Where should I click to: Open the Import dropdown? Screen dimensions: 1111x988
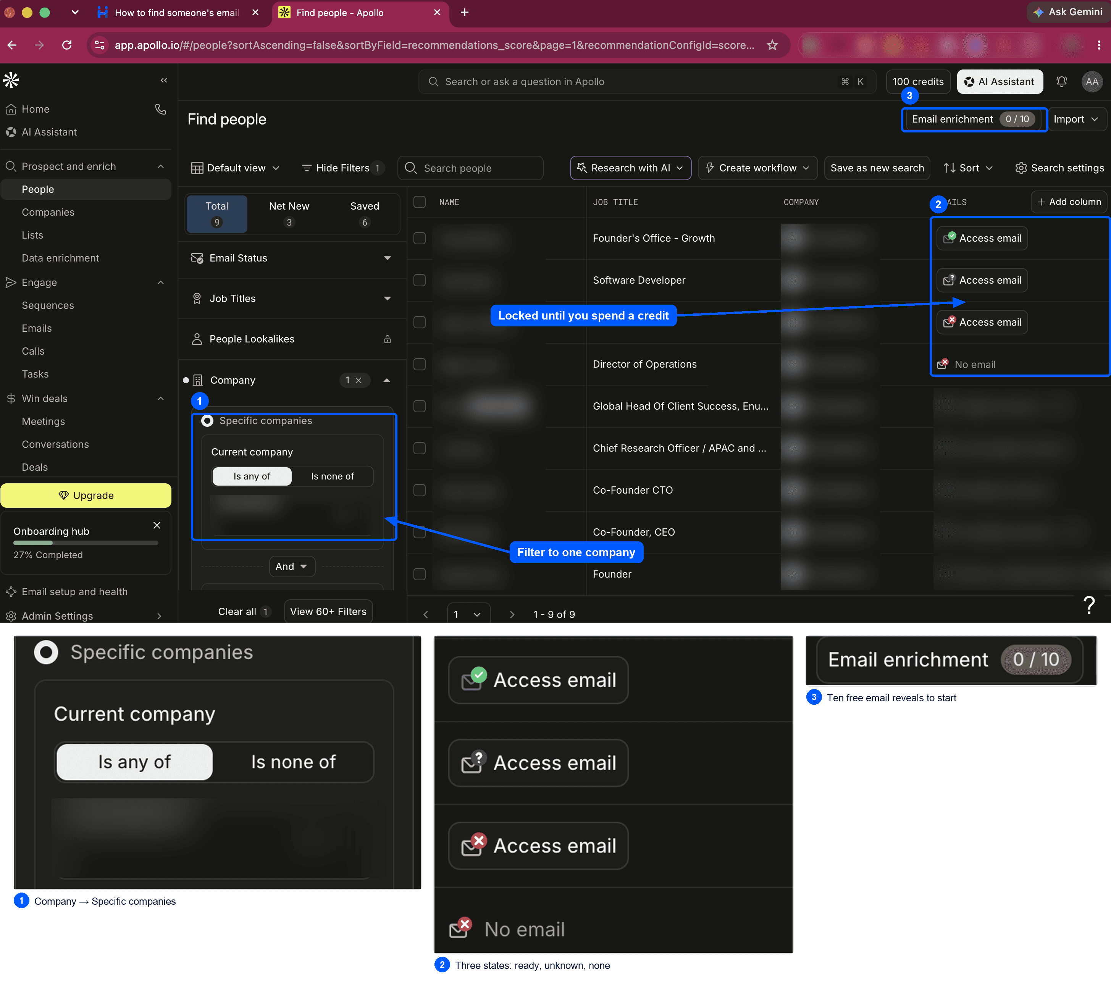(1076, 119)
